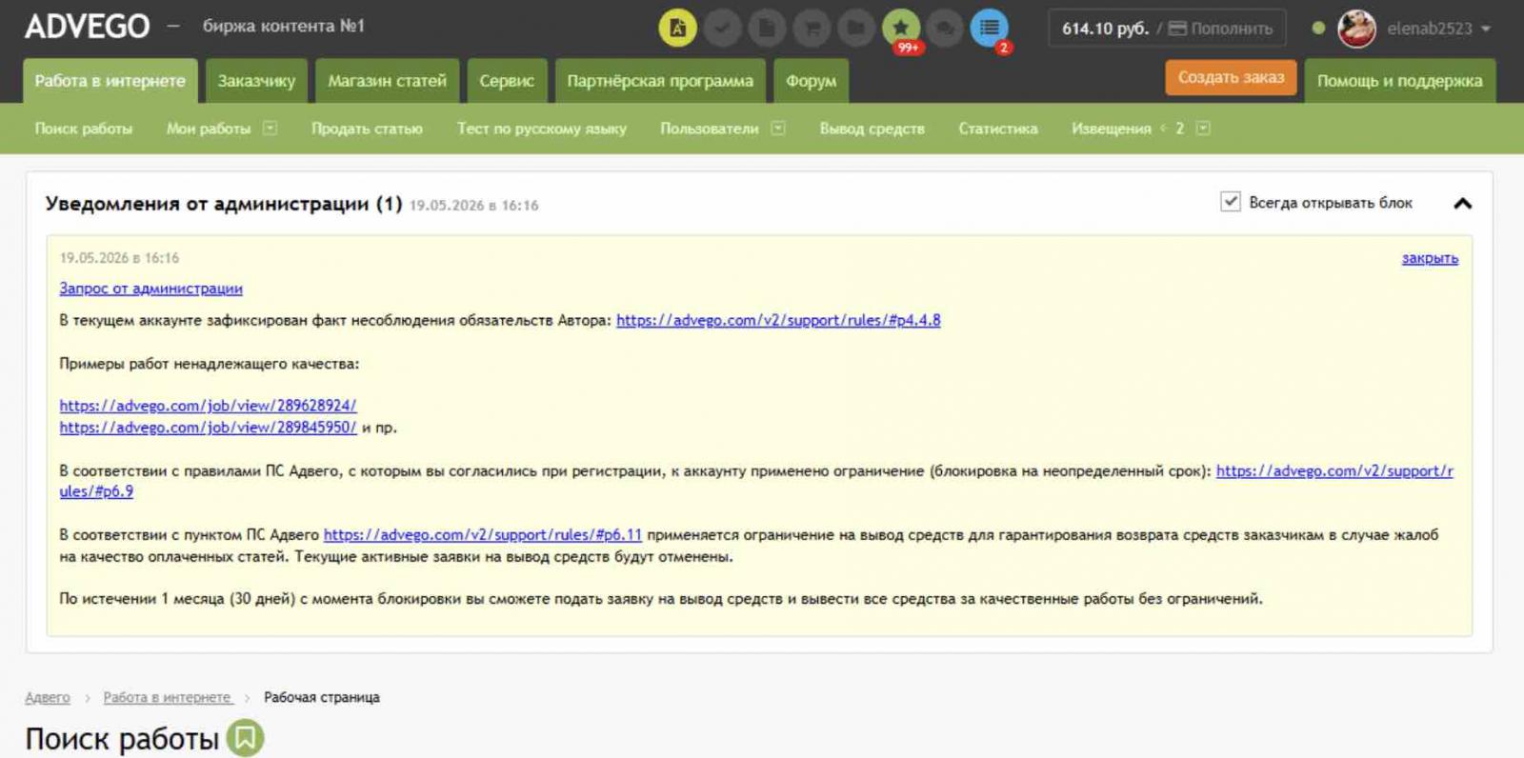Click the Пополнить balance link

click(1232, 29)
